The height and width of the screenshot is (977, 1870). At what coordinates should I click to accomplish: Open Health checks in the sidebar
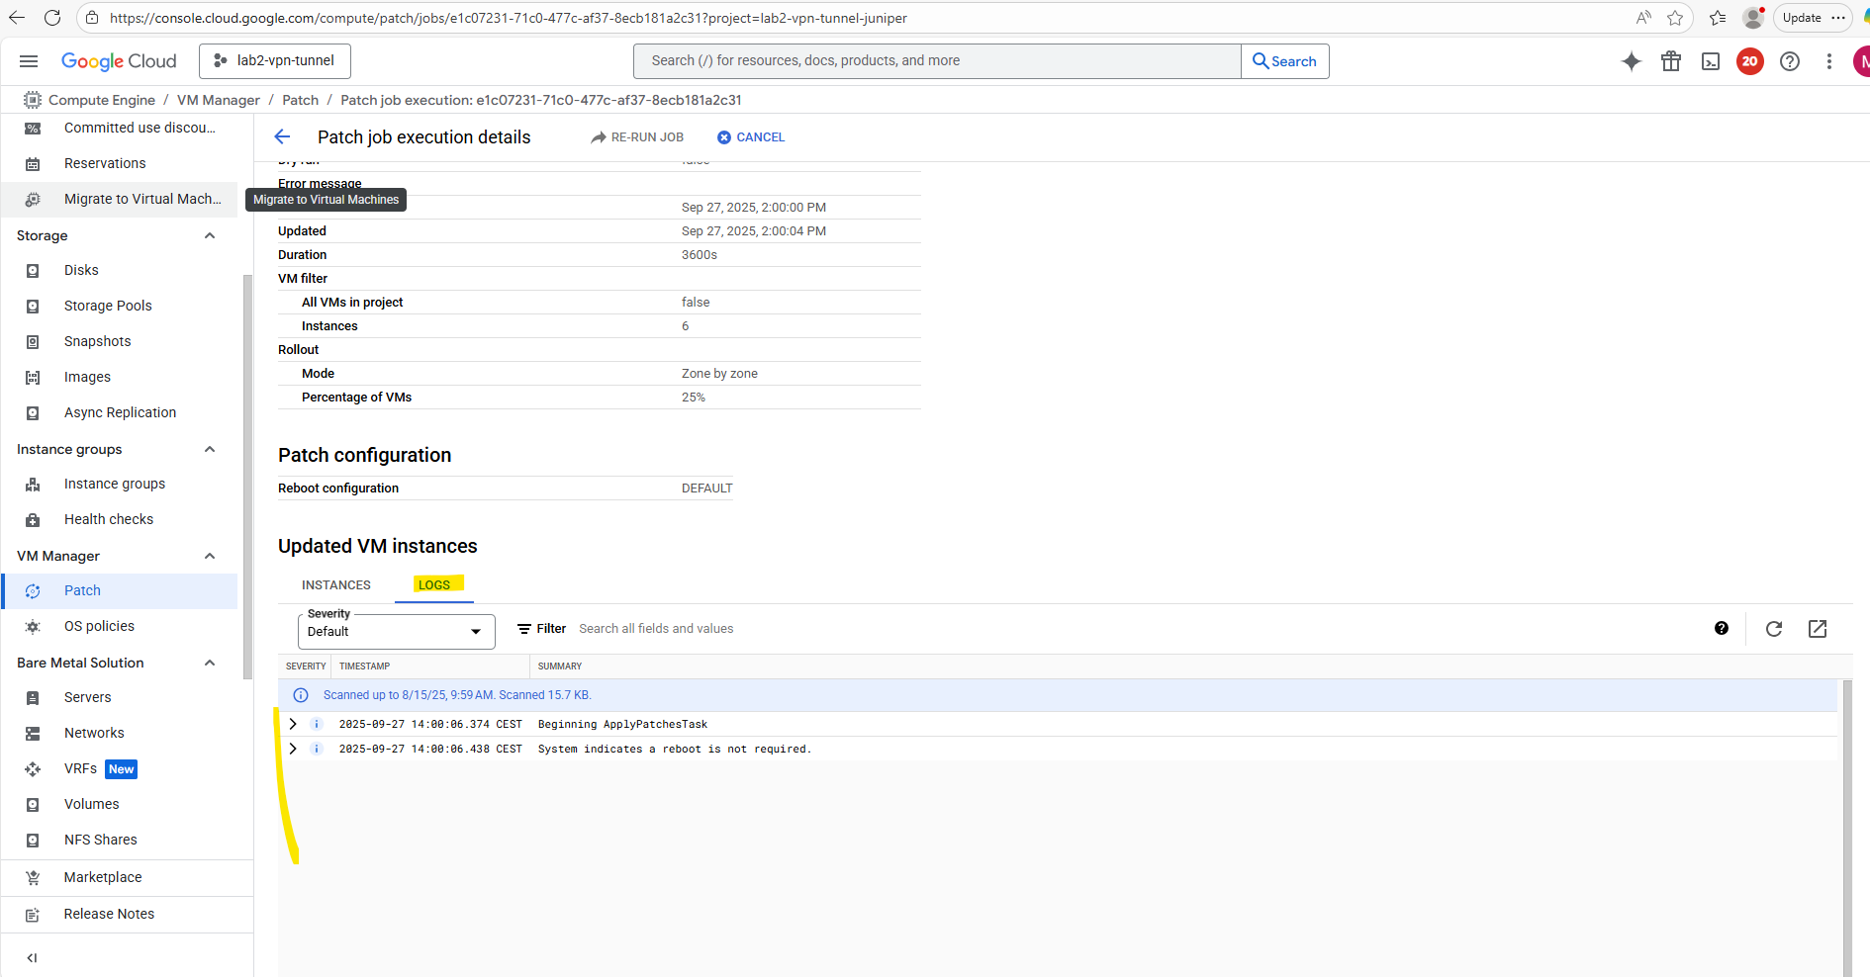click(120, 520)
